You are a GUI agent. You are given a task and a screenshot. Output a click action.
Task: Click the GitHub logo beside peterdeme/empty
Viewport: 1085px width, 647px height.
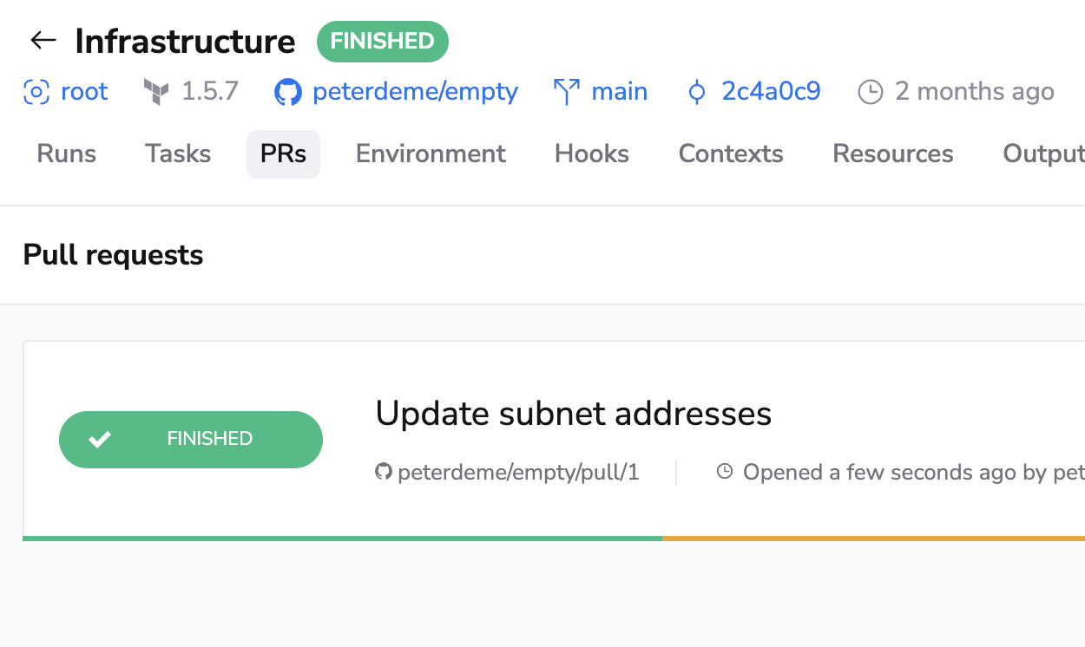point(288,92)
